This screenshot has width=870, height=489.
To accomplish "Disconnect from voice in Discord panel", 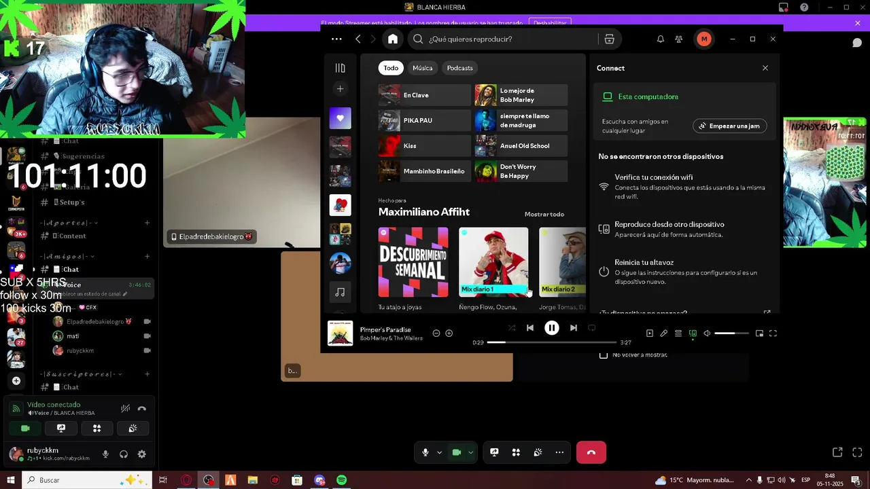I will pos(142,409).
